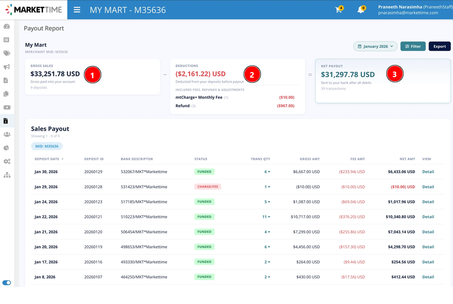Expand the 11 transactions for Jan 22
This screenshot has width=453, height=304.
266,217
